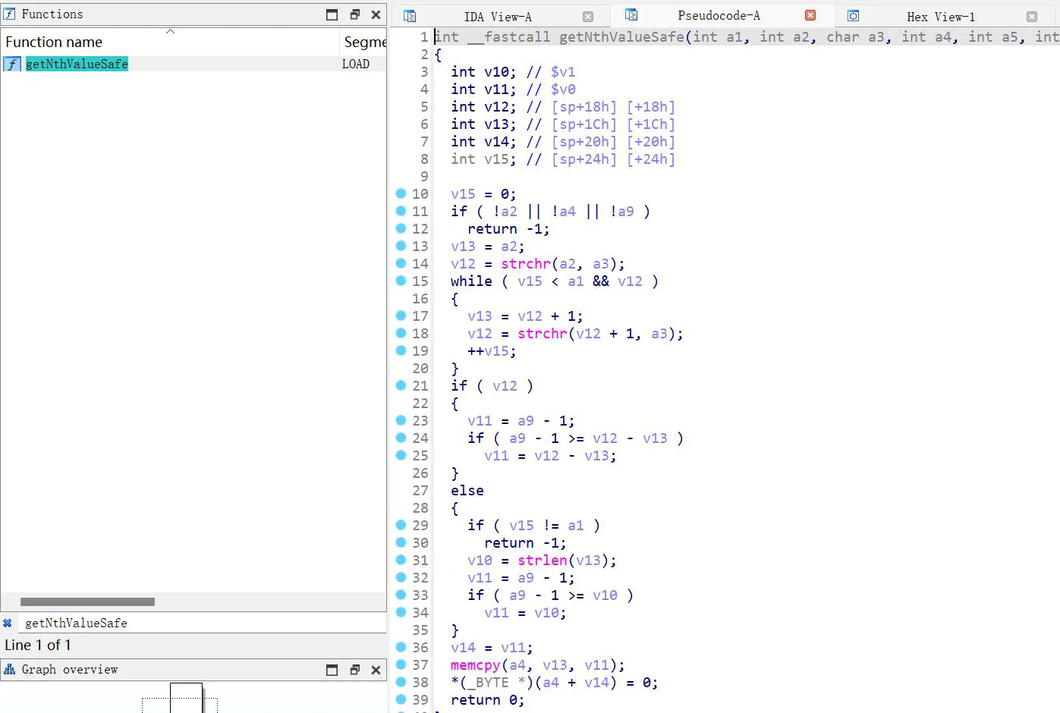This screenshot has height=713, width=1060.
Task: Float the Graph overview panel
Action: click(x=354, y=670)
